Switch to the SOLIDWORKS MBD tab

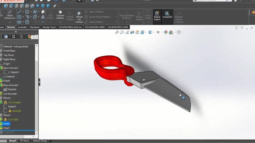pyautogui.click(x=94, y=27)
